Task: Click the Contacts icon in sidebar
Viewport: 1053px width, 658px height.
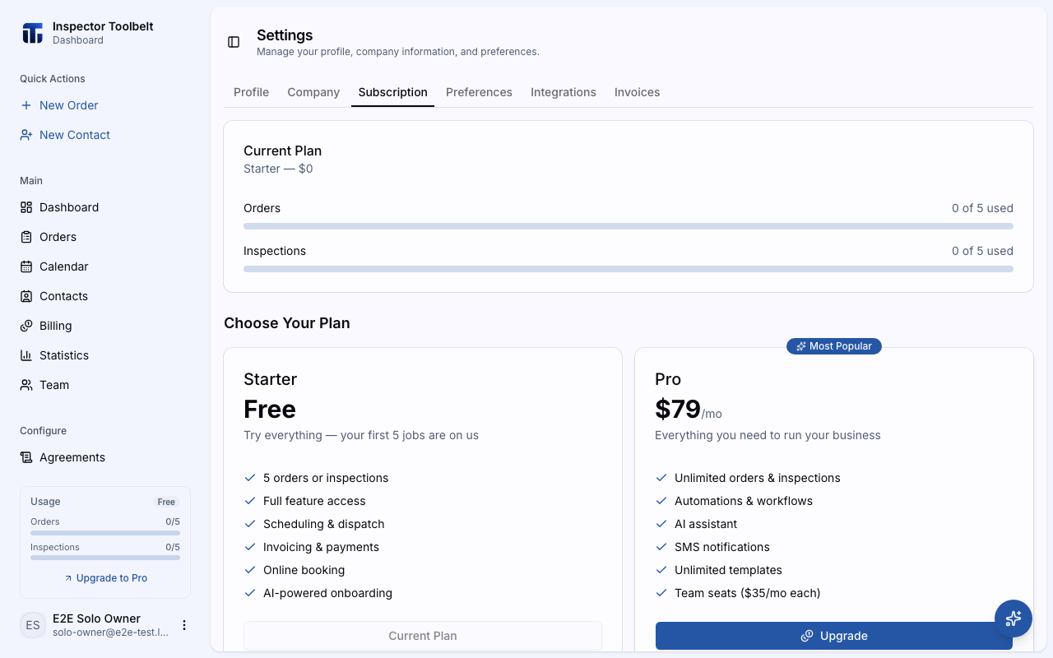Action: (26, 296)
